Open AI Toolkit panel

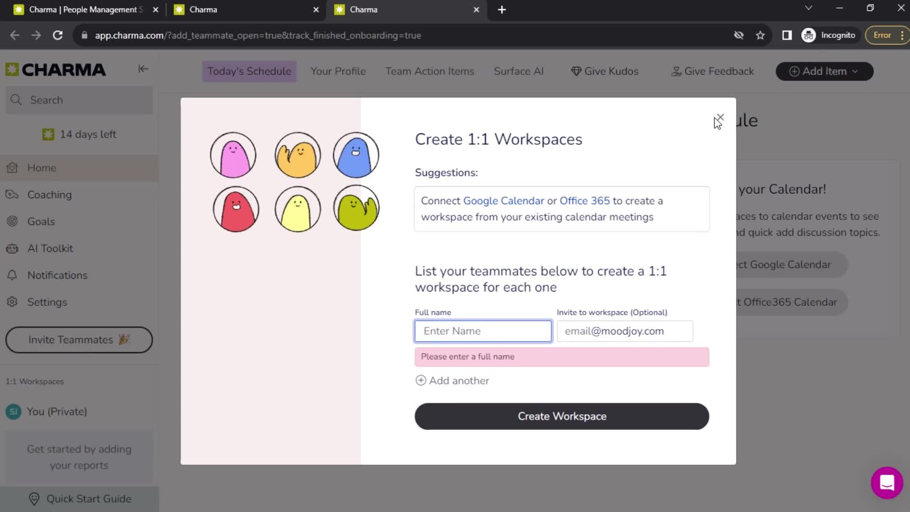[51, 248]
